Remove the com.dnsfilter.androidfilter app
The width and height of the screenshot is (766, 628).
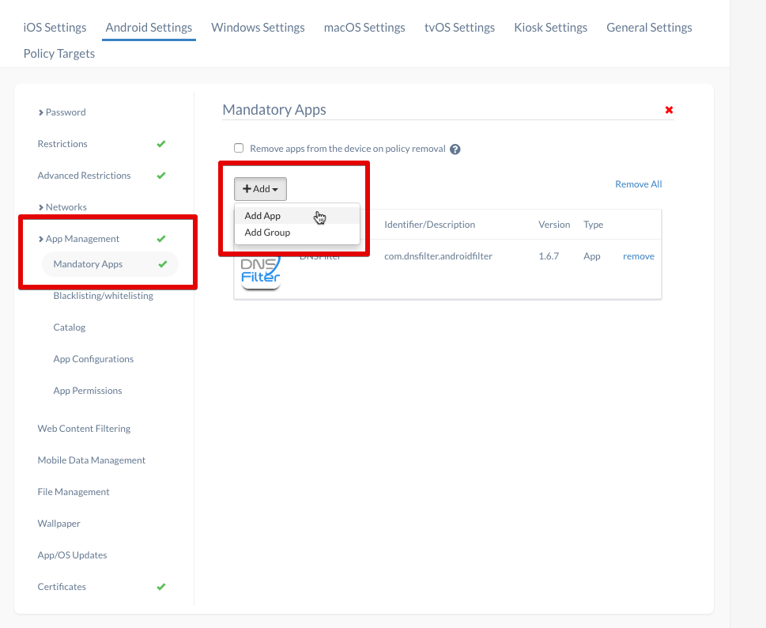pos(639,256)
